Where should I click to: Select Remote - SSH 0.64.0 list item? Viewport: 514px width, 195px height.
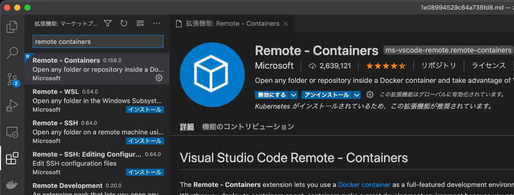coord(98,131)
